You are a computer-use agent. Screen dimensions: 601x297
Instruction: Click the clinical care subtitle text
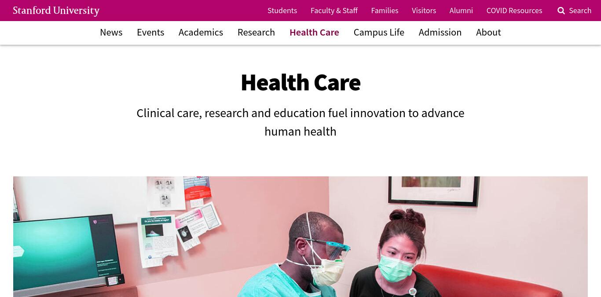pyautogui.click(x=300, y=122)
